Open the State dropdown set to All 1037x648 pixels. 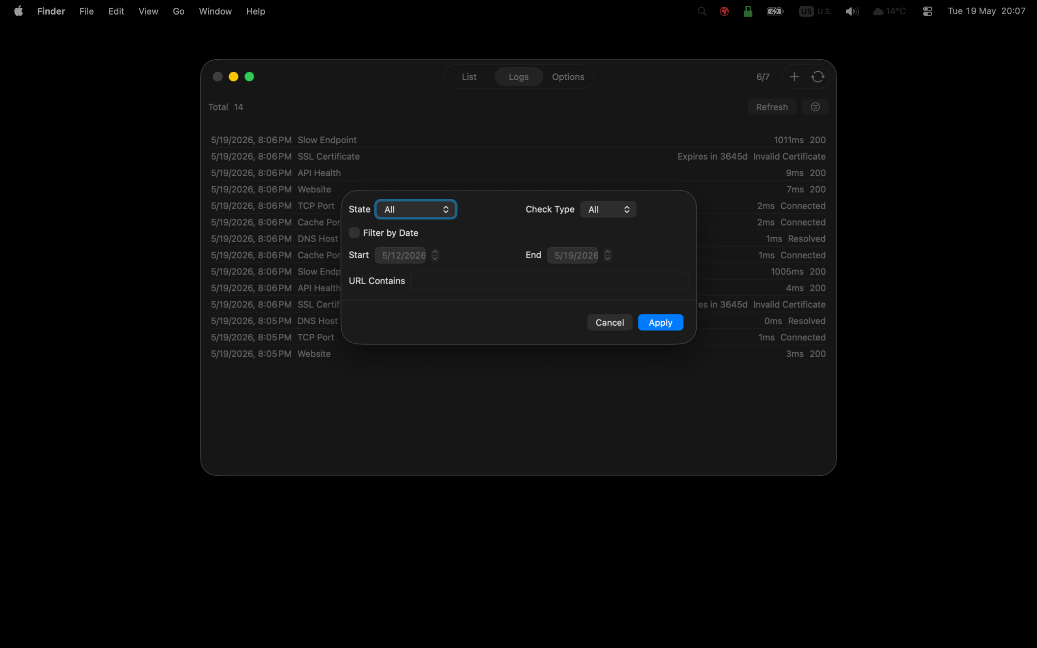416,209
